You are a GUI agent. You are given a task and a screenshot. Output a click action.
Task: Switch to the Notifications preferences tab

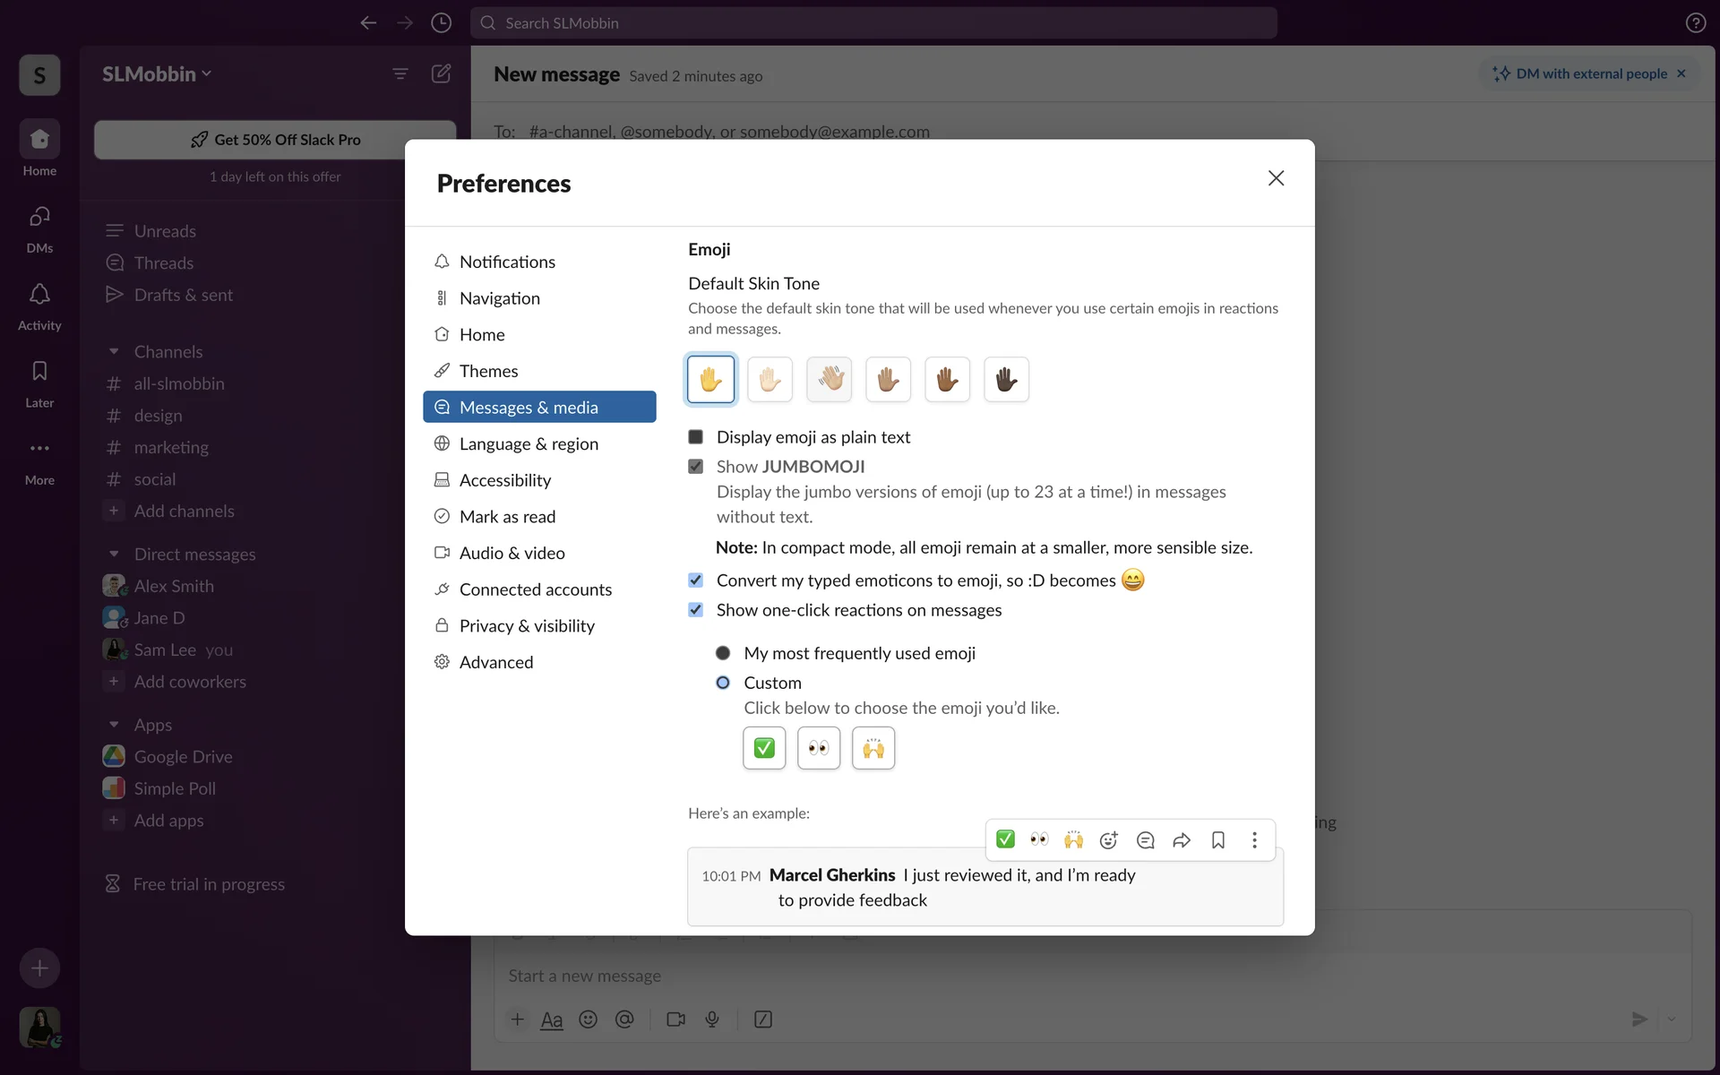[x=506, y=262]
